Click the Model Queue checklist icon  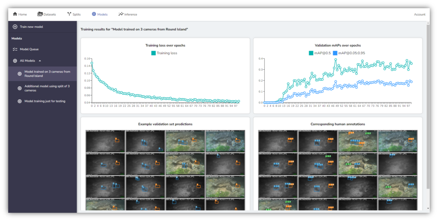[15, 49]
